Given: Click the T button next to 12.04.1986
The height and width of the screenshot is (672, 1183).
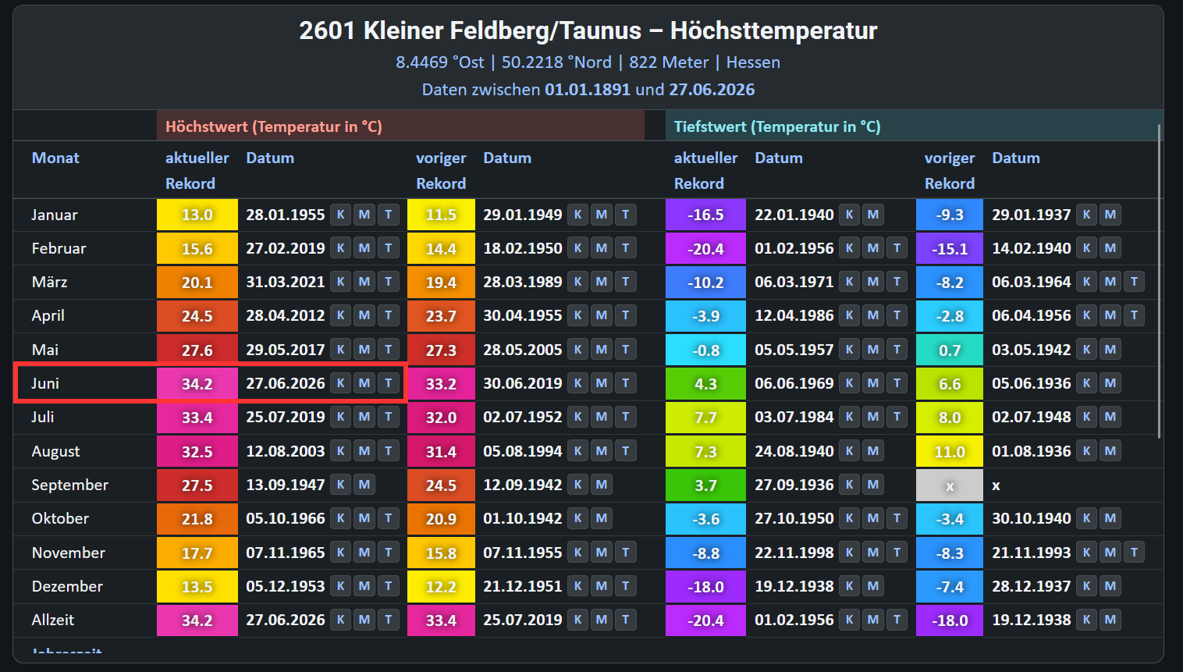Looking at the screenshot, I should coord(897,315).
